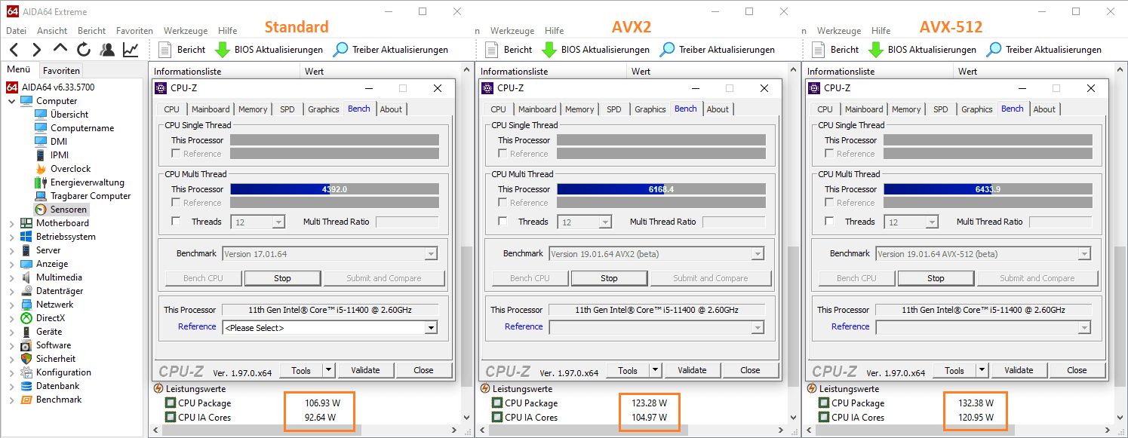Switch to Favoriten tab in side panel
The width and height of the screenshot is (1128, 438).
61,70
